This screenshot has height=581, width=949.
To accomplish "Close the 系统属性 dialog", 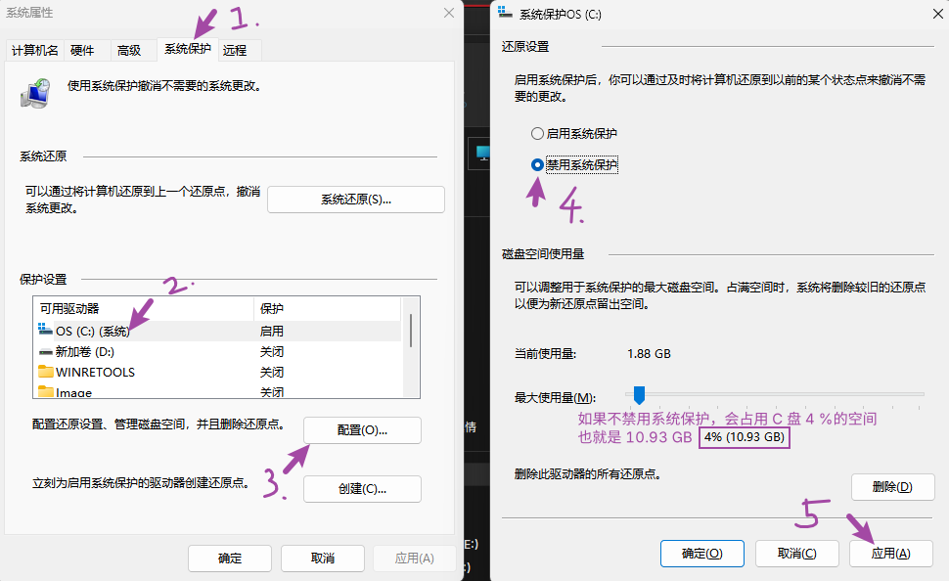I will pyautogui.click(x=448, y=13).
